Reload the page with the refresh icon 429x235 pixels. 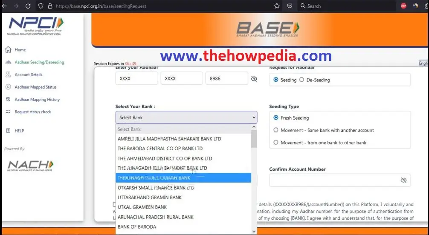click(x=28, y=6)
